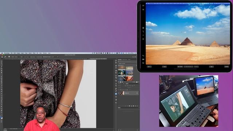Open the Window menu

tap(45, 53)
